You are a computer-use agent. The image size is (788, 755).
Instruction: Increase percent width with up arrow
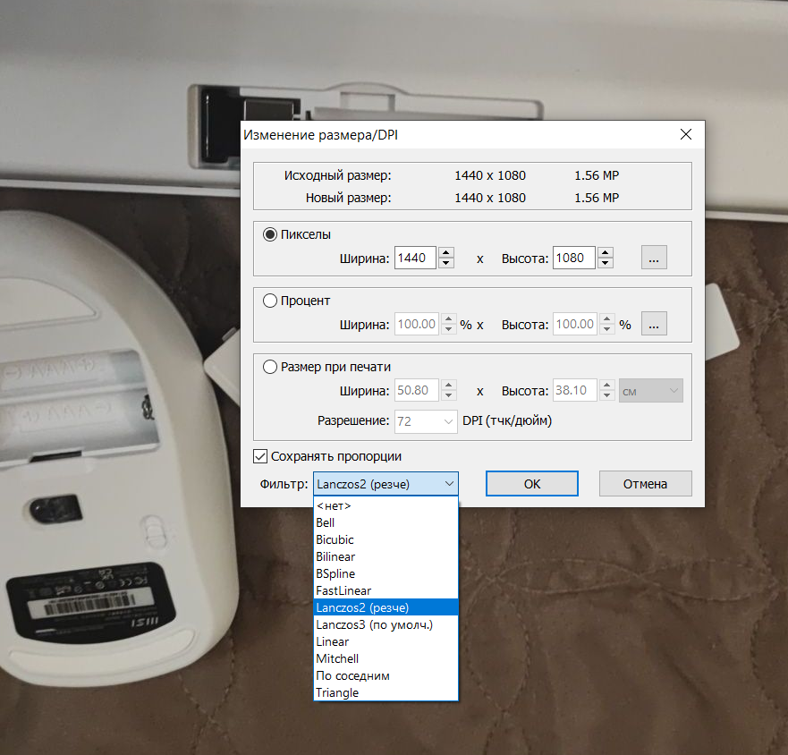click(x=449, y=318)
